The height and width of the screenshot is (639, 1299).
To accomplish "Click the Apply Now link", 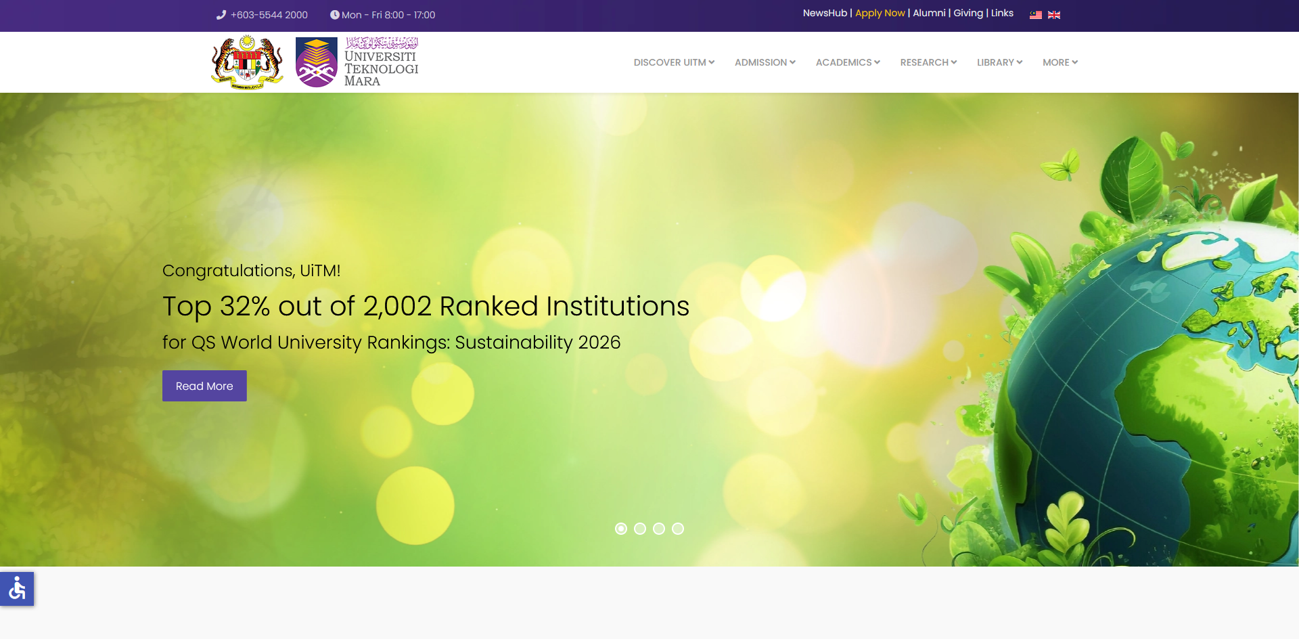I will 880,13.
